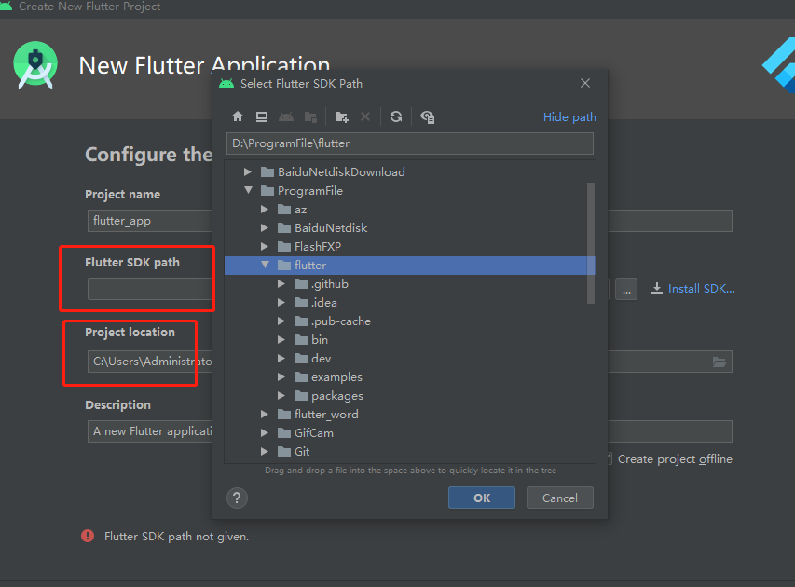Show hidden files and directories
Viewport: 795px width, 587px height.
(x=428, y=117)
